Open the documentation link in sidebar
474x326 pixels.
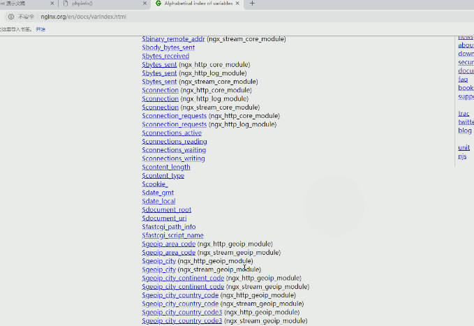466,71
